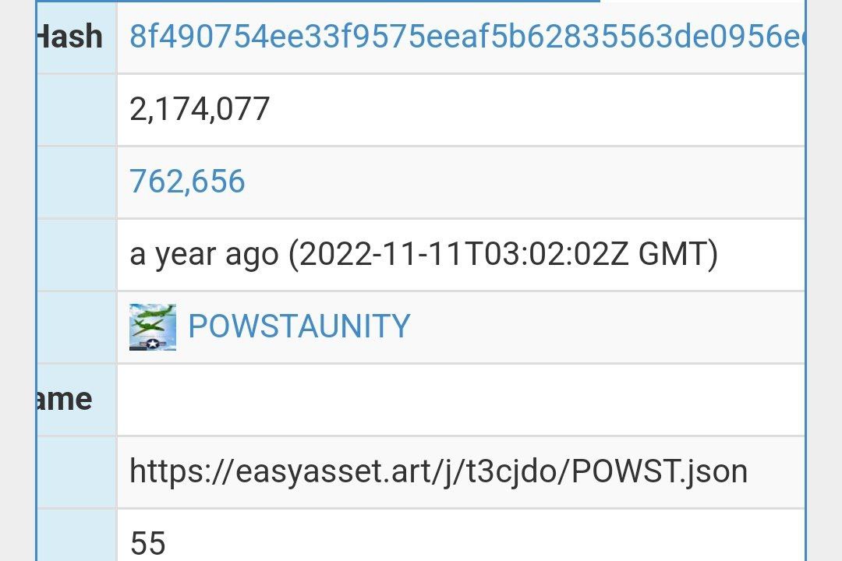Click 'GMT)' at end of timestamp
This screenshot has height=561, width=842.
tap(677, 255)
